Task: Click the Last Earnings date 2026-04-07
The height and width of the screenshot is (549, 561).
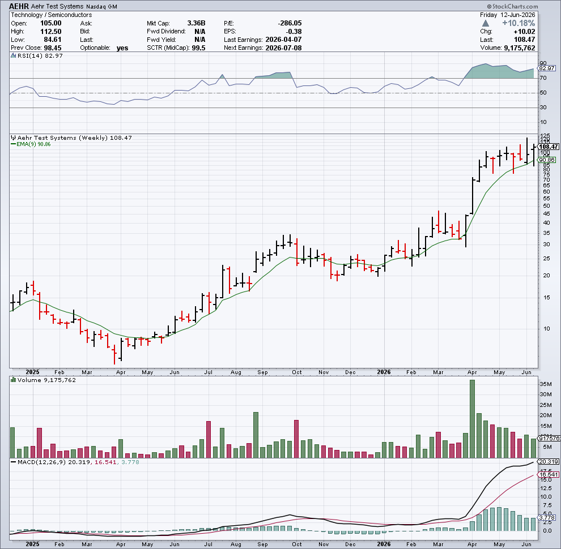Action: (283, 40)
